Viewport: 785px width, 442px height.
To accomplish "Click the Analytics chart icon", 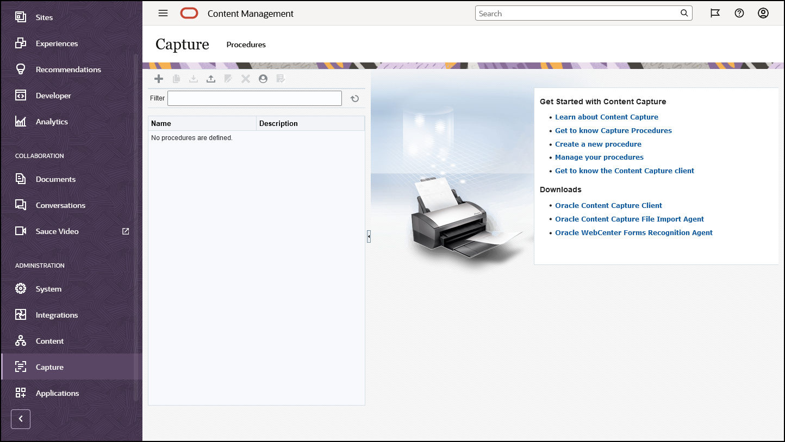I will click(x=21, y=121).
